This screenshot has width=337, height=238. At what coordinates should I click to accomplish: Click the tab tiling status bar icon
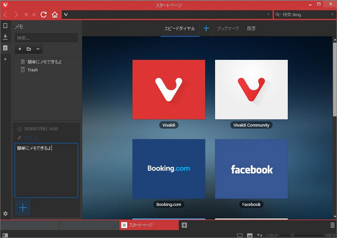click(x=240, y=235)
